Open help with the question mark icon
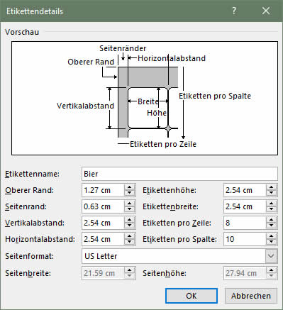The image size is (283, 310). 234,11
